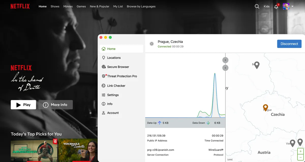The image size is (305, 162).
Task: Click the green Connected status text
Action: pyautogui.click(x=164, y=46)
